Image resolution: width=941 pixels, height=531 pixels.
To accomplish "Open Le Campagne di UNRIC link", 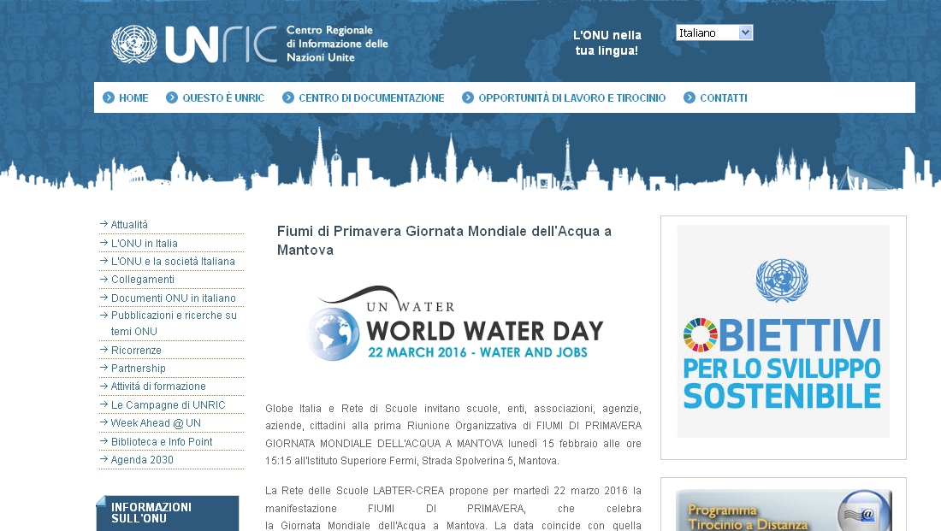I will 168,405.
